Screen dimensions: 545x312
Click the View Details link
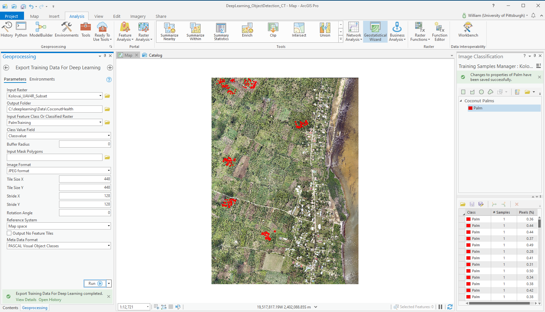click(26, 300)
